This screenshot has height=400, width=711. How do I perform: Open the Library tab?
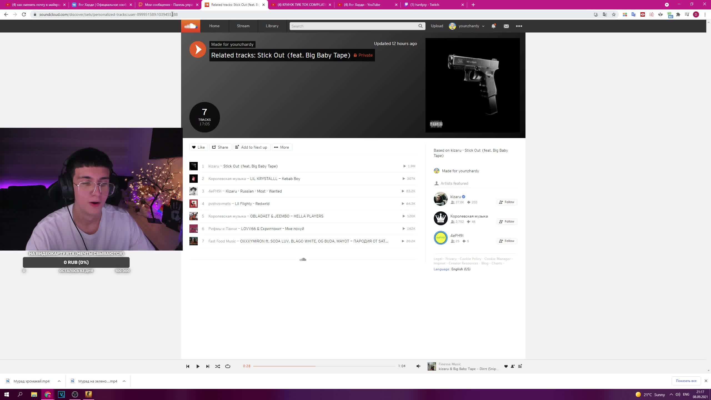pyautogui.click(x=272, y=26)
